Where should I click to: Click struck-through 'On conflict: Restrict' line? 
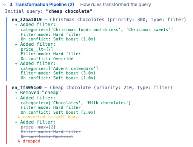coord(47,136)
